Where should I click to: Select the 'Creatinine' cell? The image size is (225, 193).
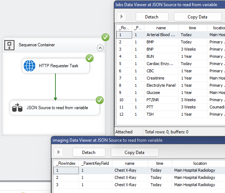click(161, 78)
